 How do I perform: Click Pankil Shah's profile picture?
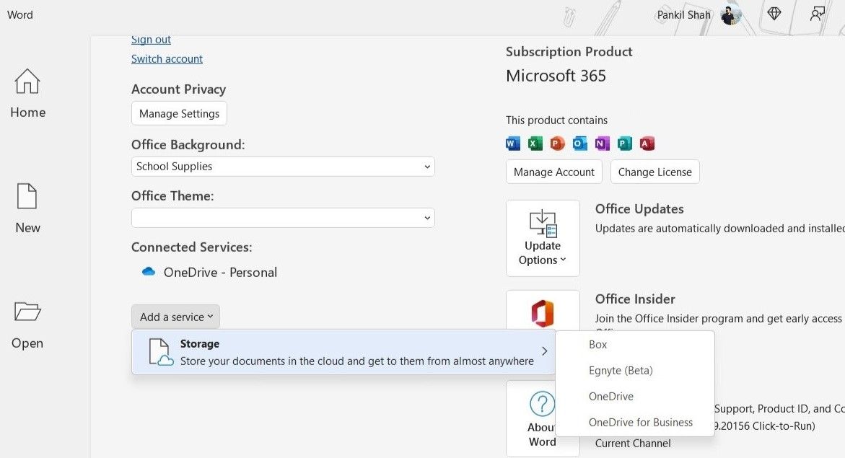coord(731,15)
